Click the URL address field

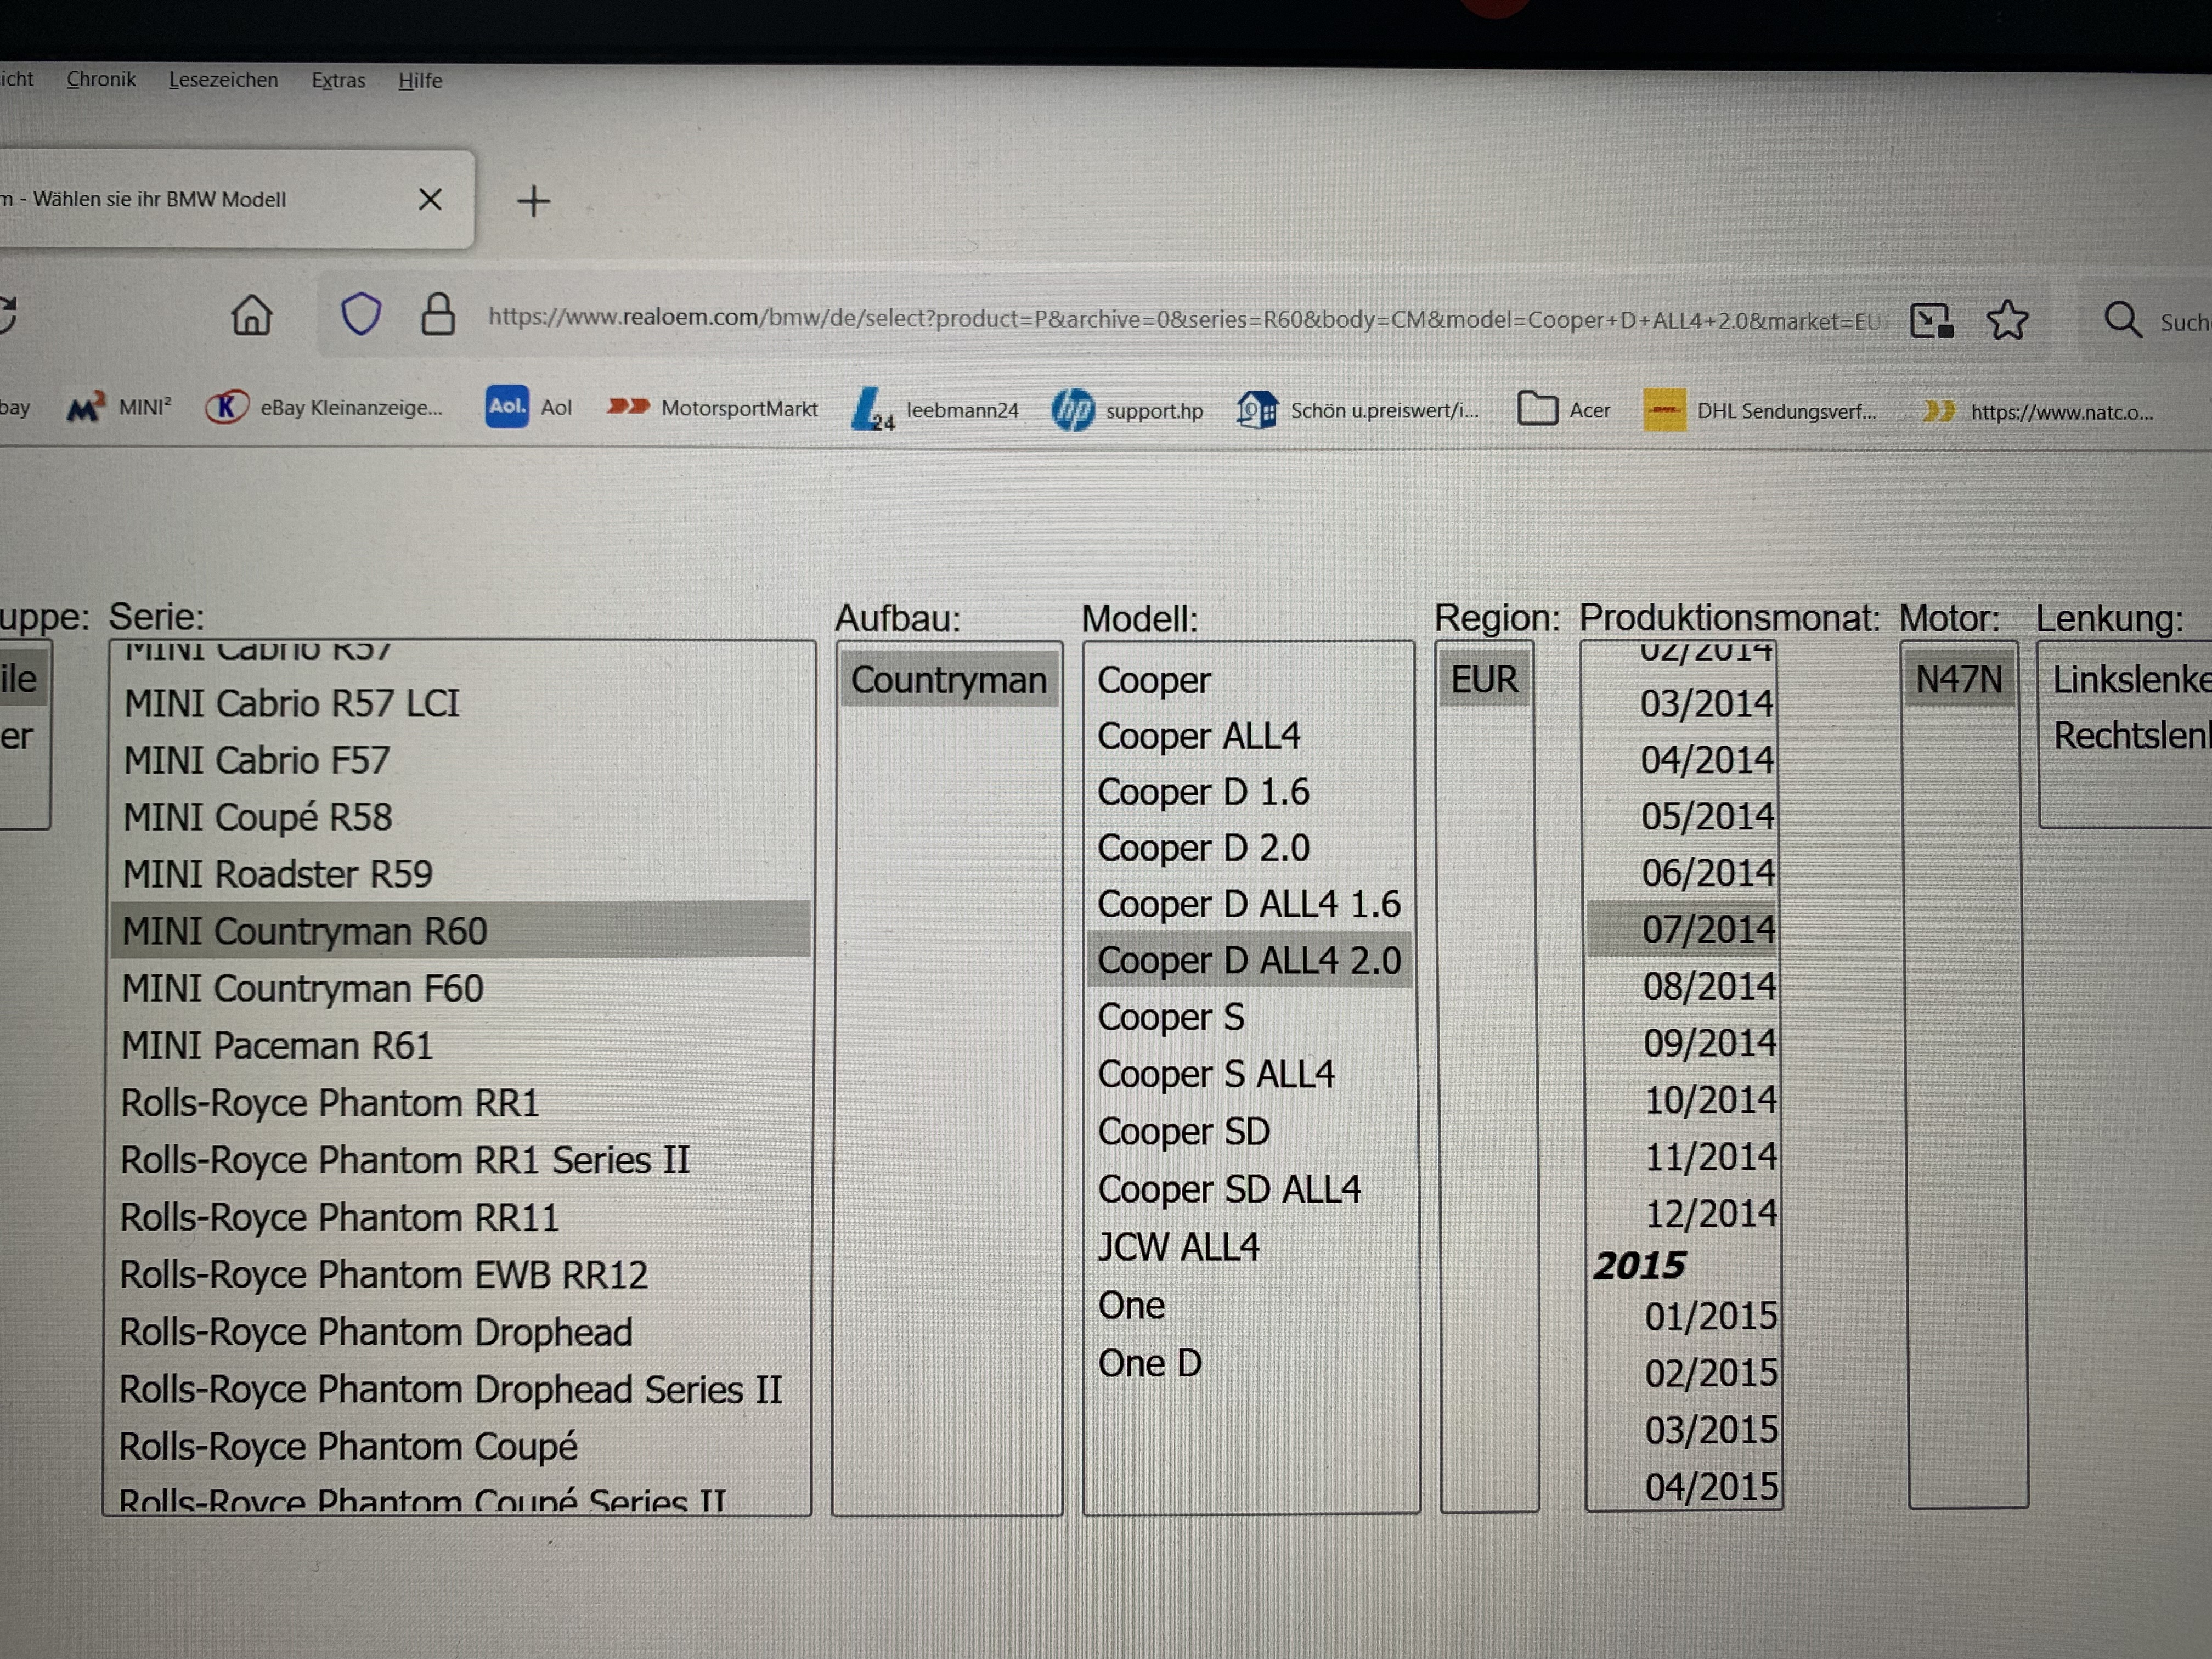pos(1180,319)
